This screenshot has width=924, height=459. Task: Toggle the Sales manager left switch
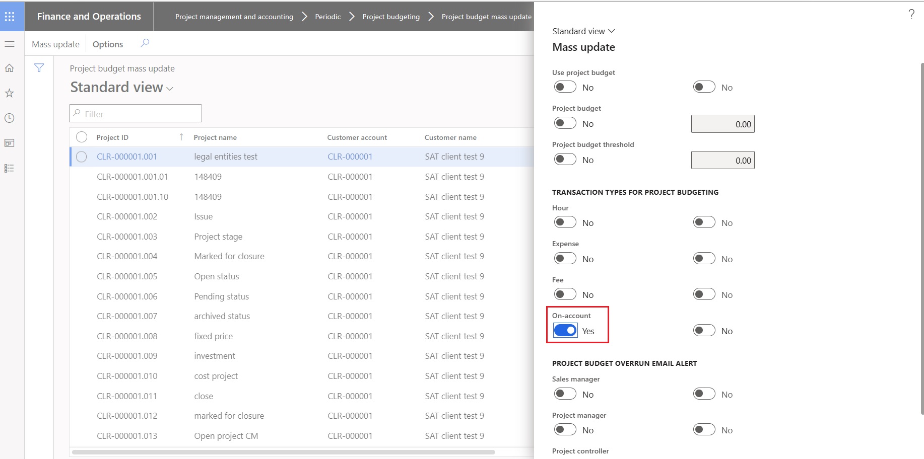pyautogui.click(x=565, y=394)
